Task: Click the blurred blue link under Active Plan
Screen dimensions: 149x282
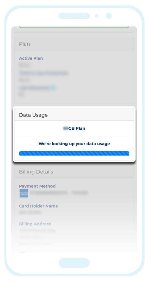Action: pyautogui.click(x=43, y=73)
